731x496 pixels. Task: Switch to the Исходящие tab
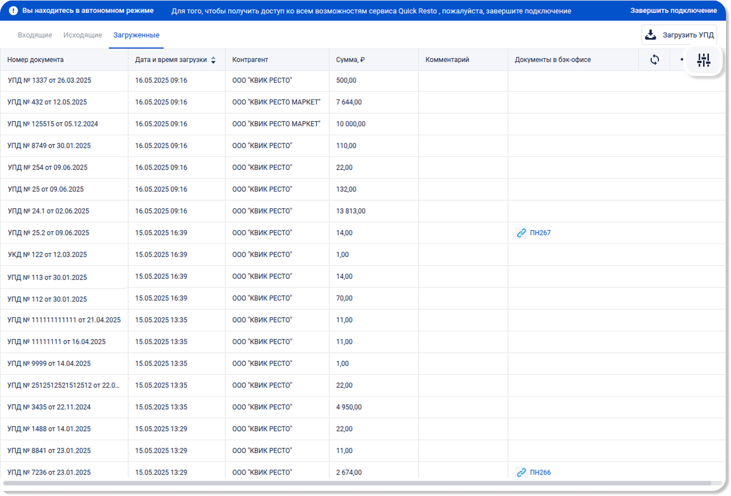[83, 35]
